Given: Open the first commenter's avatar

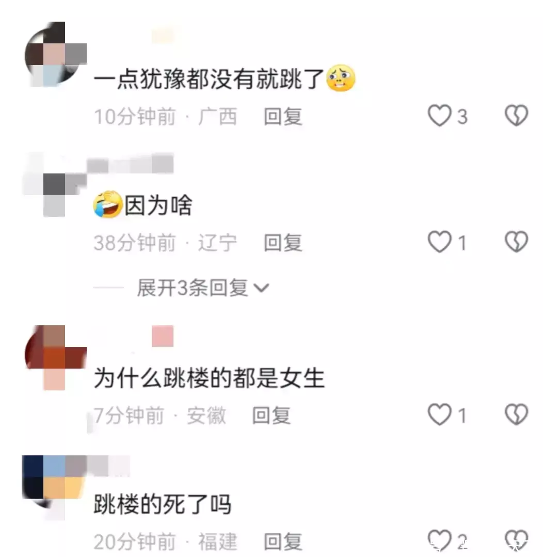Looking at the screenshot, I should [x=56, y=54].
